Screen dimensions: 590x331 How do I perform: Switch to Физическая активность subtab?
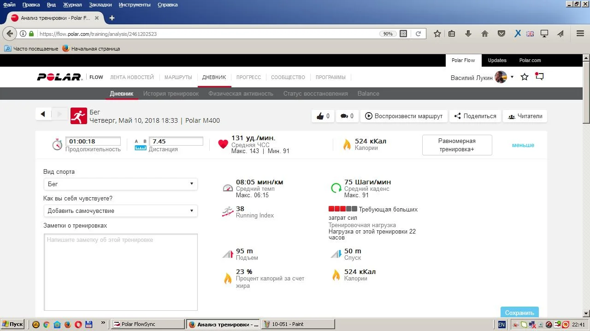[241, 93]
